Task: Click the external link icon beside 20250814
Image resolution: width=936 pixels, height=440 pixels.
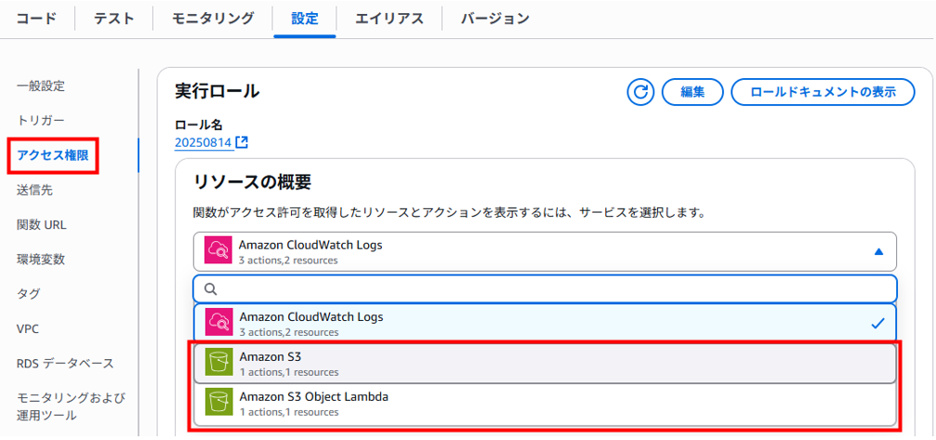Action: pos(242,142)
